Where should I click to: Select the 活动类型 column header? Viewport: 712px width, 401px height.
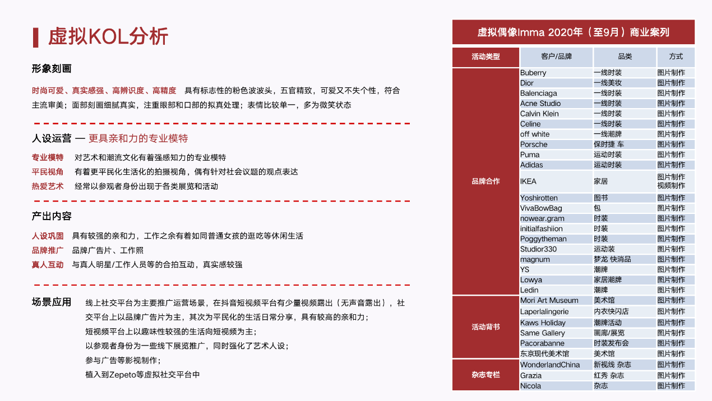pyautogui.click(x=486, y=57)
